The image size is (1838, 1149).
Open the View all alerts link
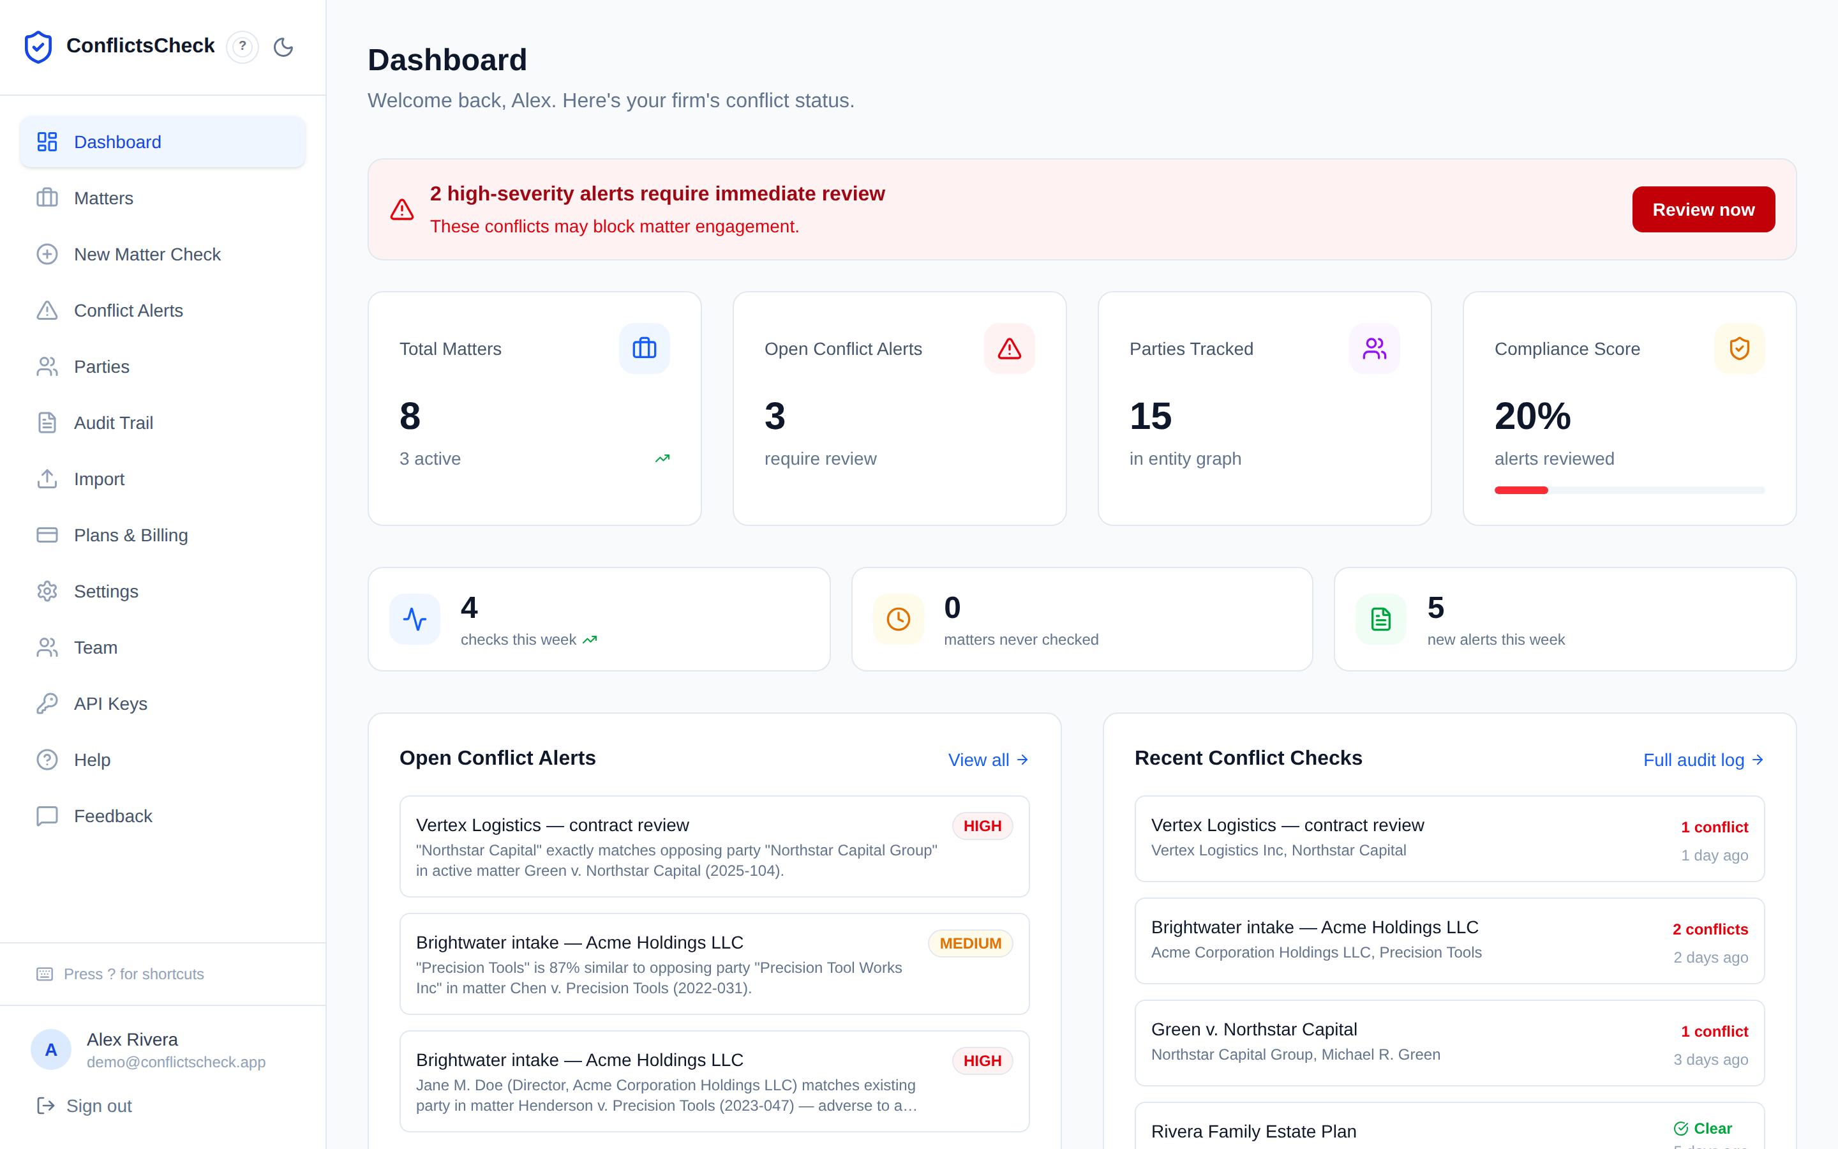[x=988, y=760]
